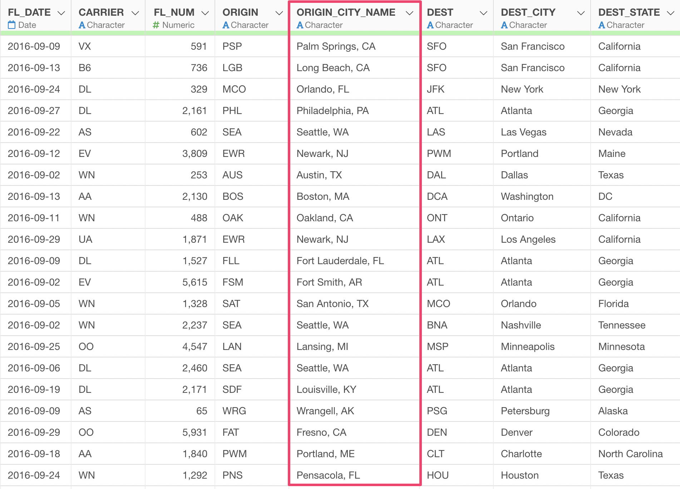The image size is (680, 489).
Task: Open the DEST_STATE column dropdown
Action: [x=670, y=13]
